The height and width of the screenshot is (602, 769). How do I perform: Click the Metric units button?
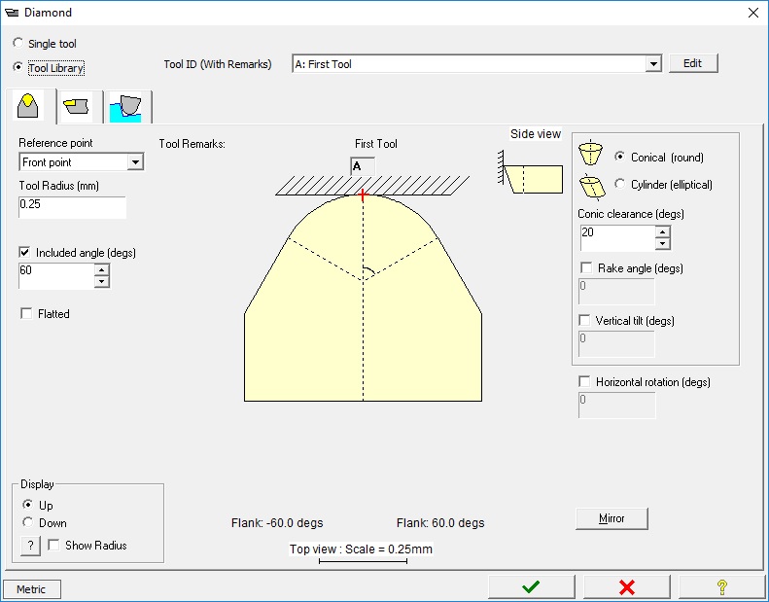tap(32, 589)
